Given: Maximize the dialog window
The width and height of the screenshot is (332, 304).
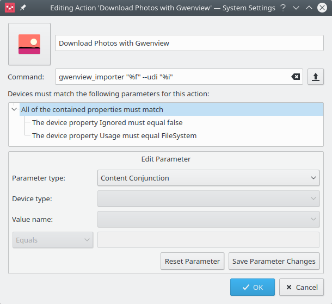Looking at the screenshot, I should (x=309, y=9).
